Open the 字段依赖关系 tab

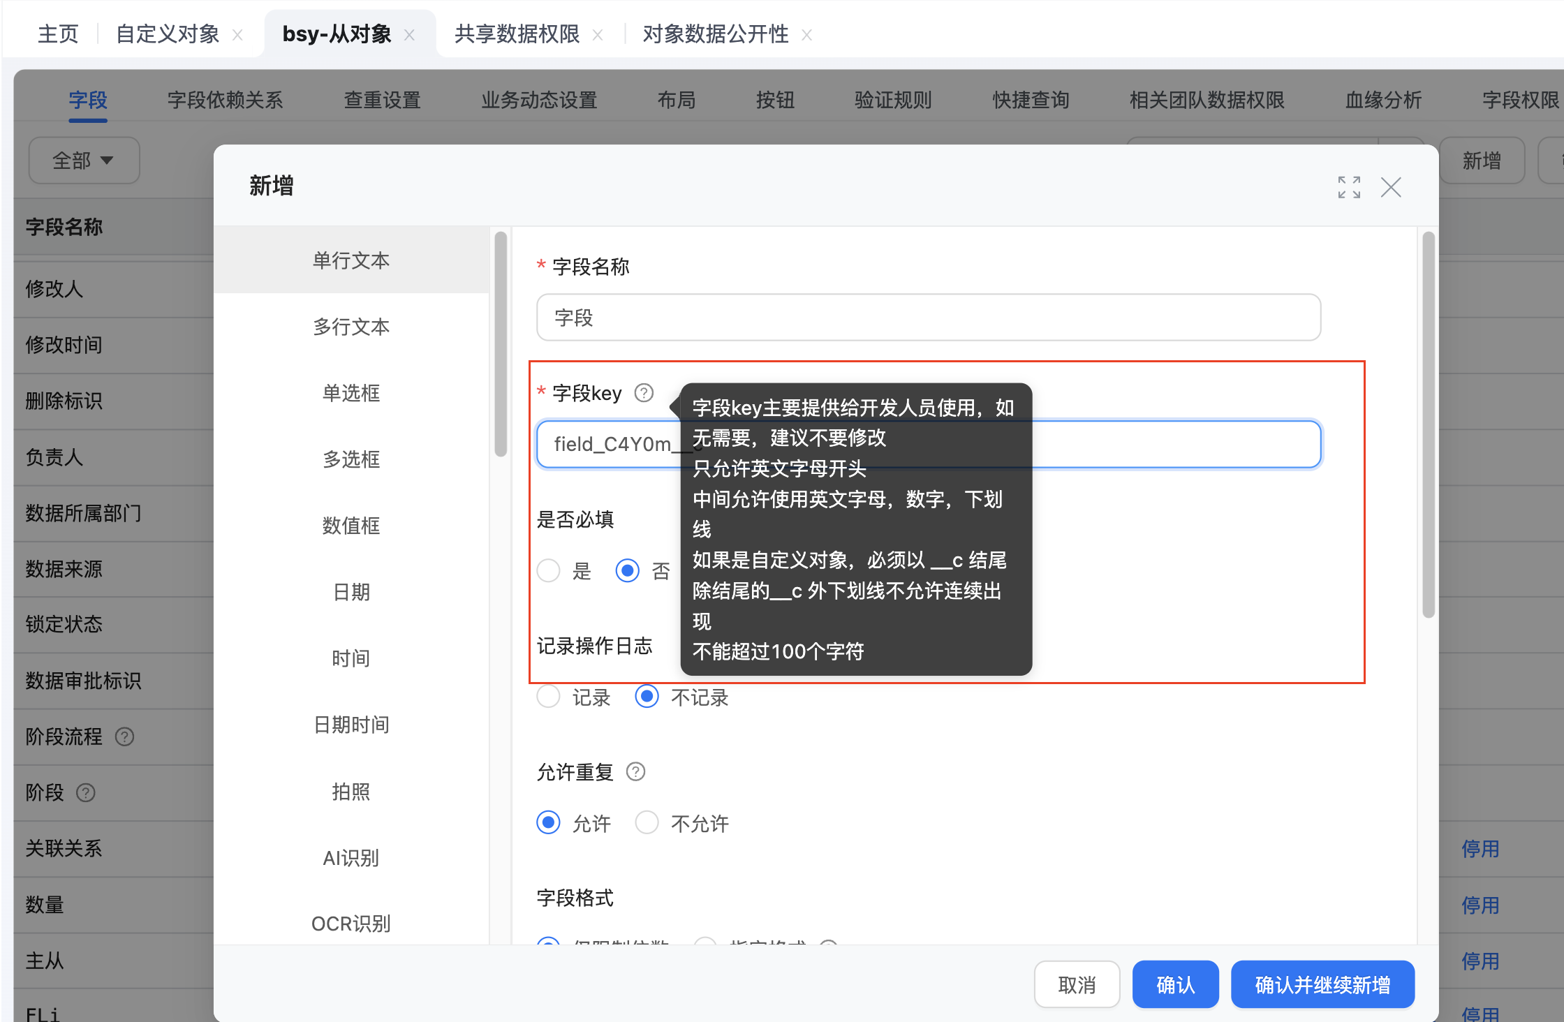coord(225,100)
